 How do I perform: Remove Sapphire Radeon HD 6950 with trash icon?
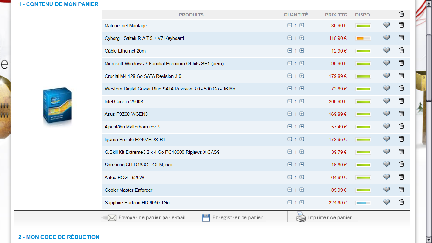tap(402, 202)
